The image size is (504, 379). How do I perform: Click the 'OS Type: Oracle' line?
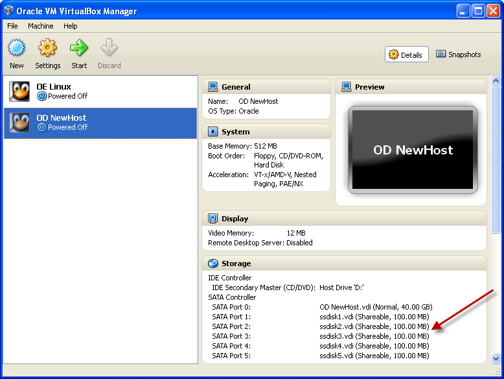pos(233,111)
